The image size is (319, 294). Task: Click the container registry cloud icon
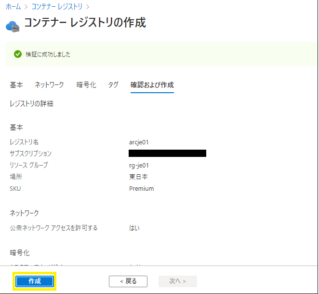(x=13, y=27)
